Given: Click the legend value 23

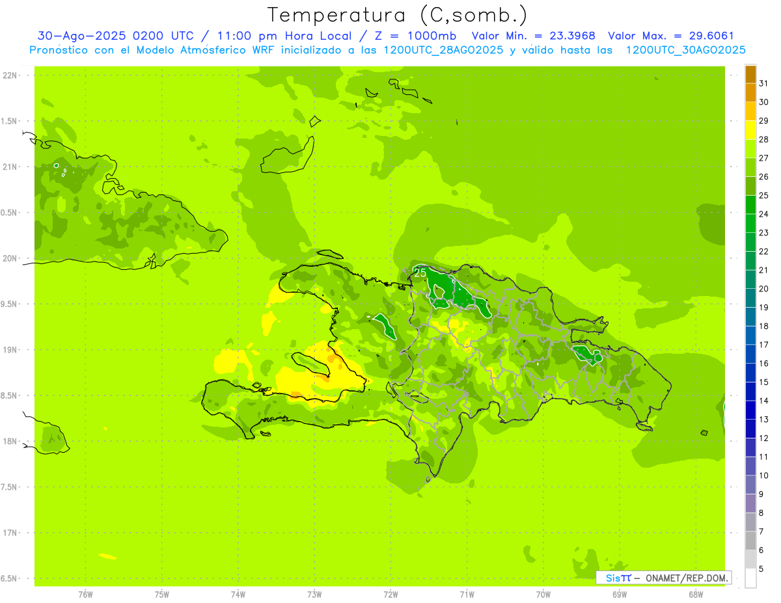Looking at the screenshot, I should pos(763,233).
